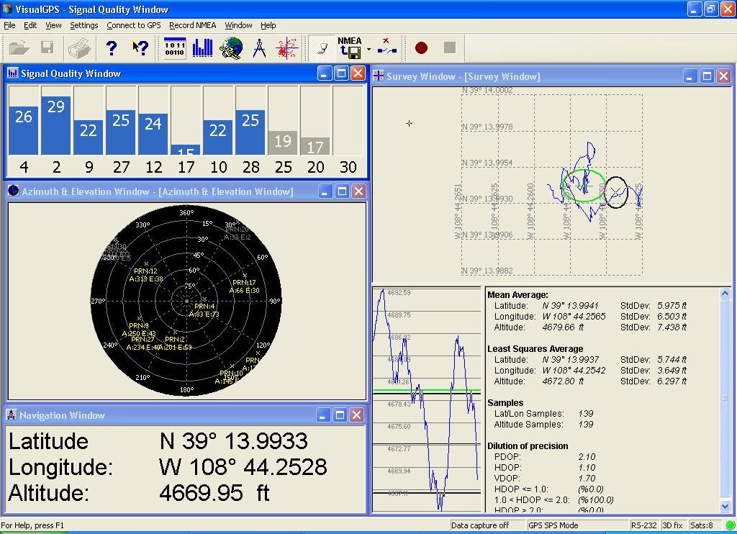The width and height of the screenshot is (737, 534).
Task: Click the Data capture off status entry
Action: coord(480,525)
